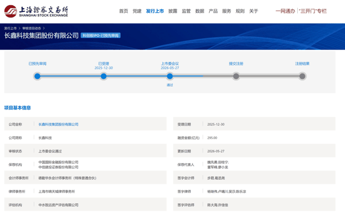Open the 首页 menu item
This screenshot has width=345, height=213.
coord(124,11)
